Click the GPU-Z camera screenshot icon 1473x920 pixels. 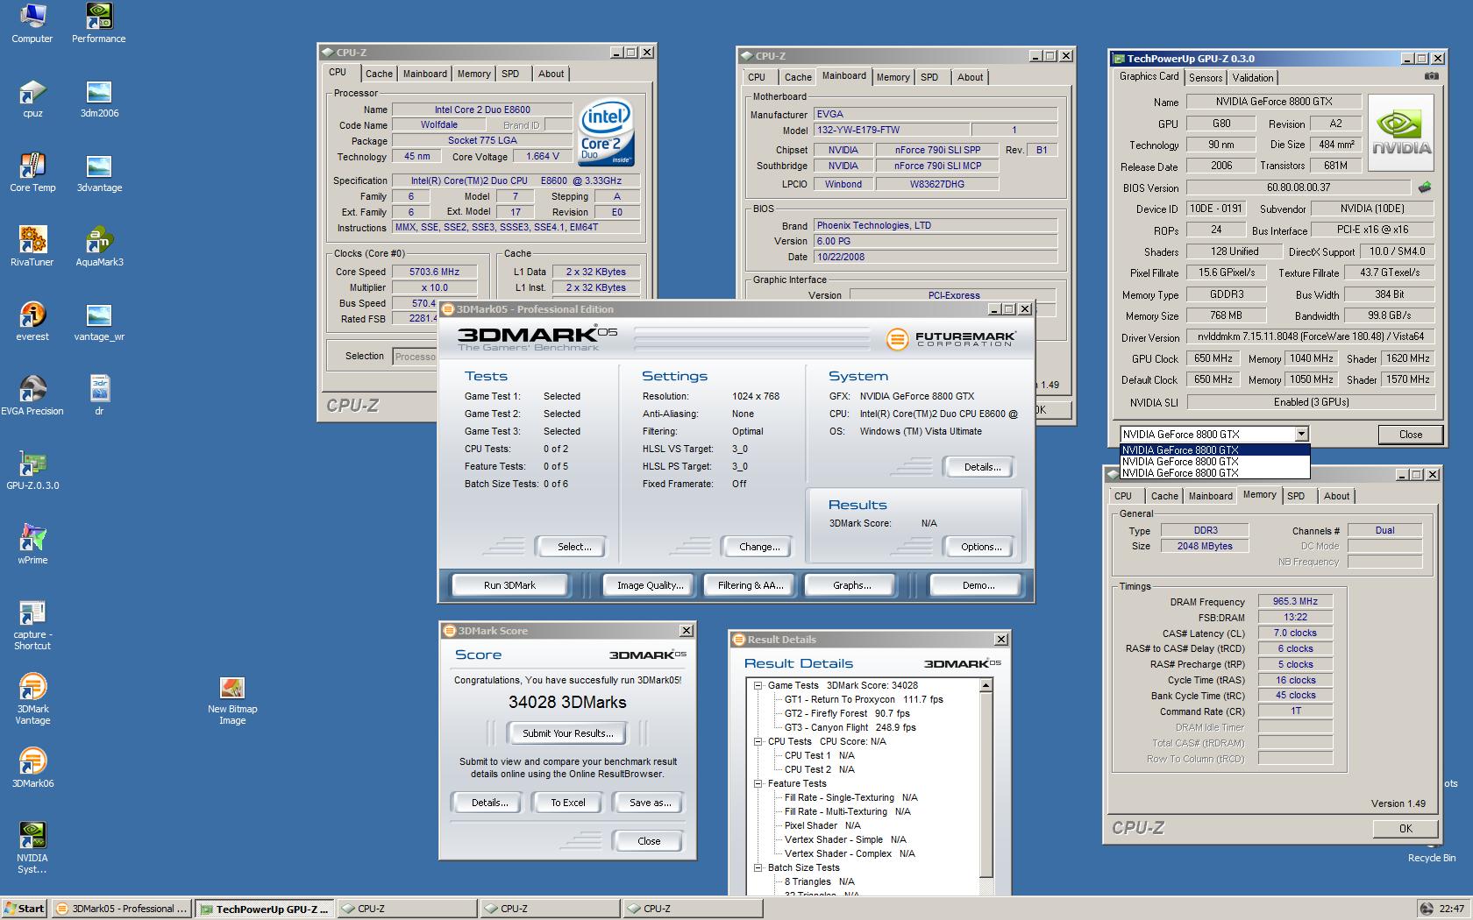click(x=1431, y=77)
